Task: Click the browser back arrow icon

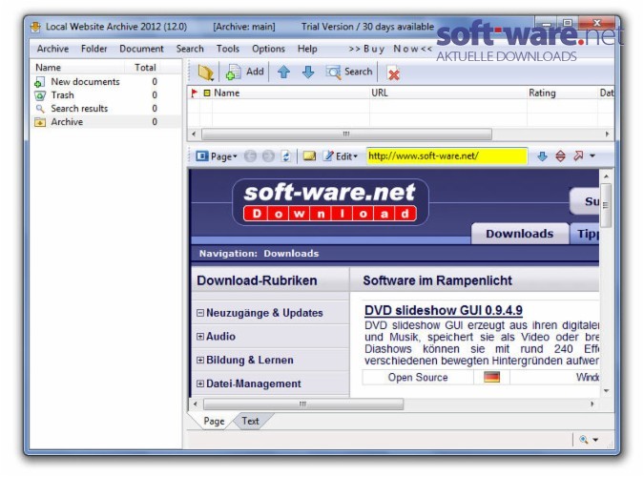Action: click(x=250, y=156)
